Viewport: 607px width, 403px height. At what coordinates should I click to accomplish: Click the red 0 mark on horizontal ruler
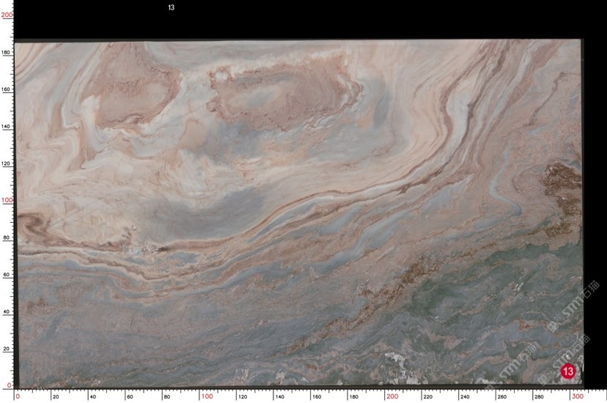(x=18, y=396)
